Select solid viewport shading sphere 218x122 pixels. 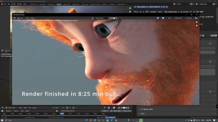[x=124, y=108]
